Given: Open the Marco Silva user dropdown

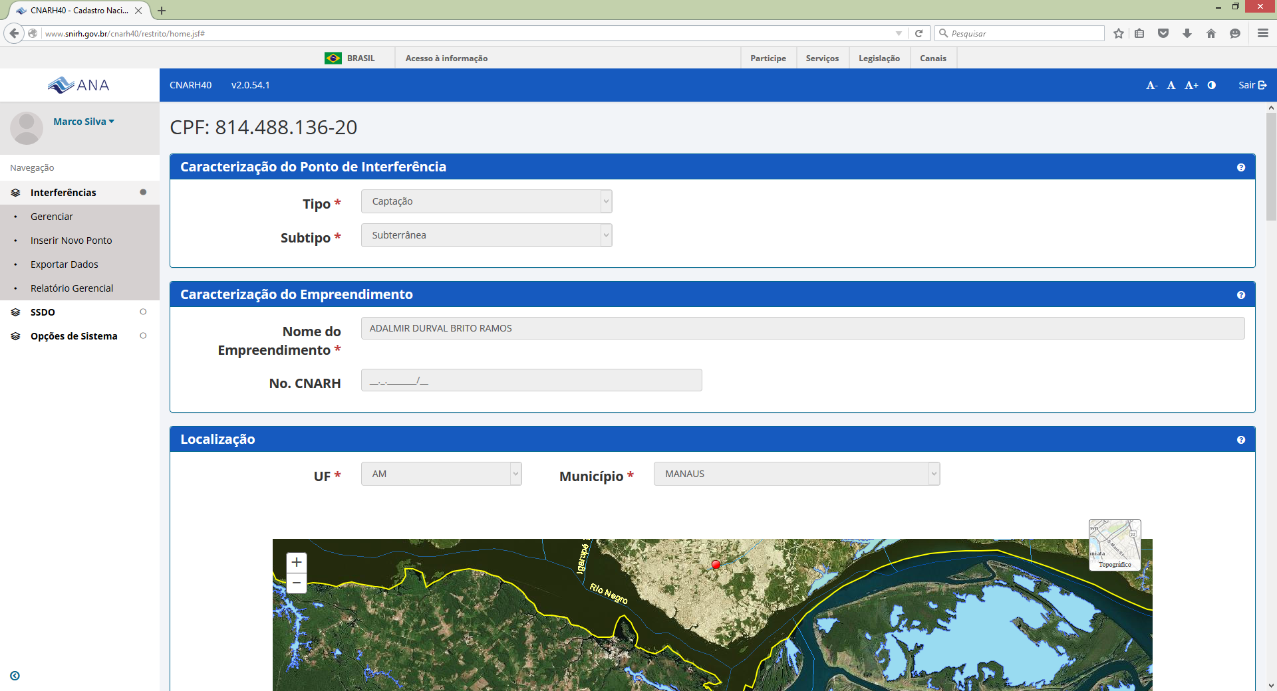Looking at the screenshot, I should pos(84,122).
